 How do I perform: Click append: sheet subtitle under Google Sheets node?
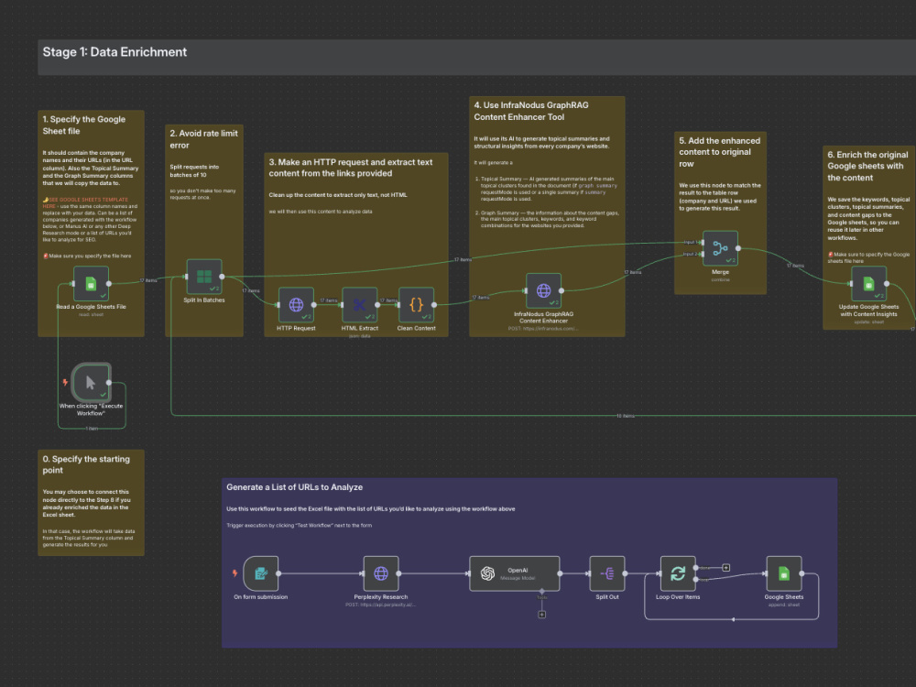point(784,605)
